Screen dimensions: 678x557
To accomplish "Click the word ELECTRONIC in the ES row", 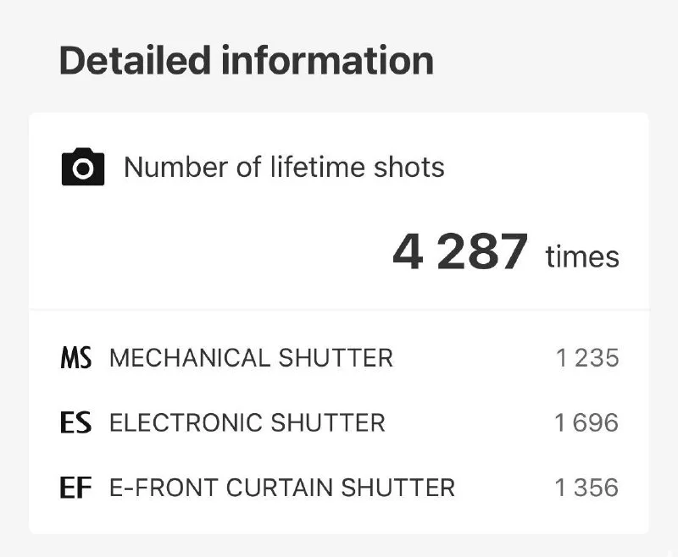I will (x=186, y=422).
